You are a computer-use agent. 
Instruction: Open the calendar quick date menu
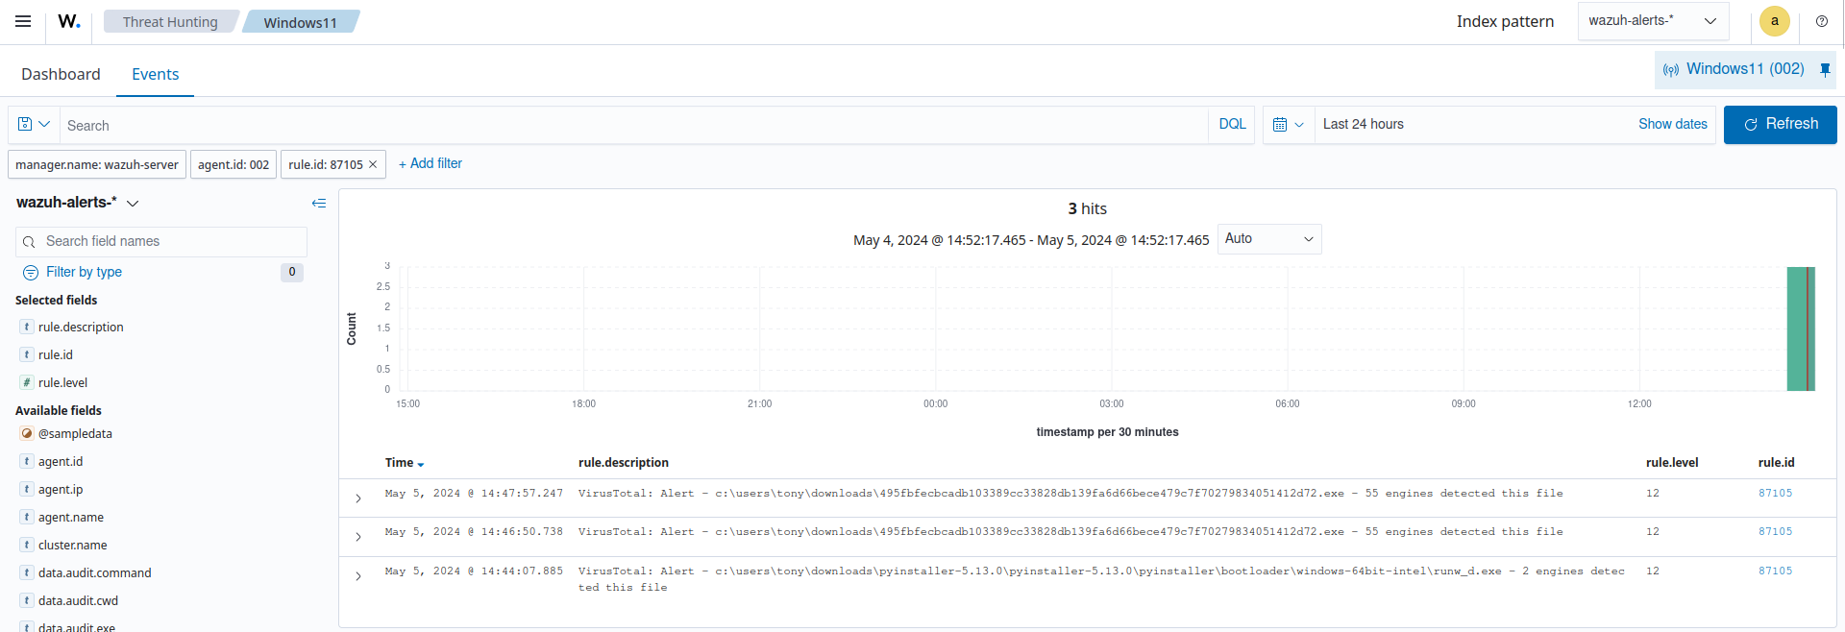tap(1288, 125)
